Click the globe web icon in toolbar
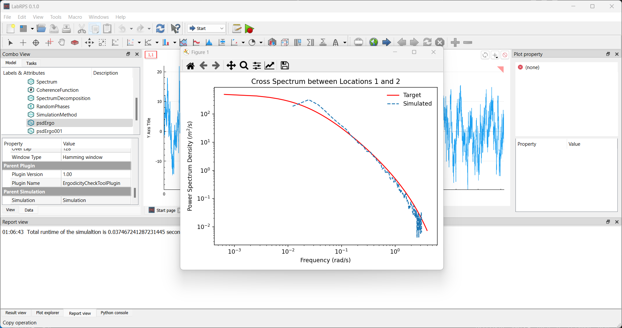 click(373, 42)
